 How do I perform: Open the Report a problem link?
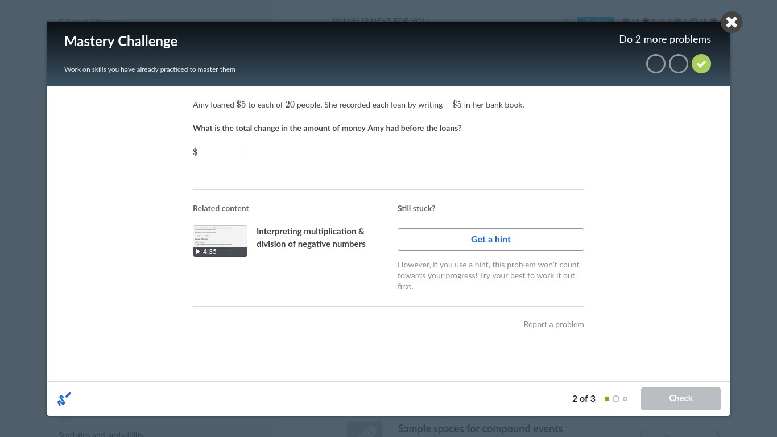[553, 325]
